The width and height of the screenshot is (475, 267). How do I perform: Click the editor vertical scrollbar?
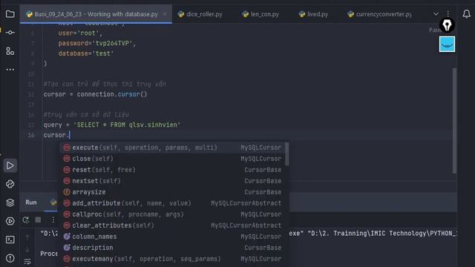pos(454,121)
